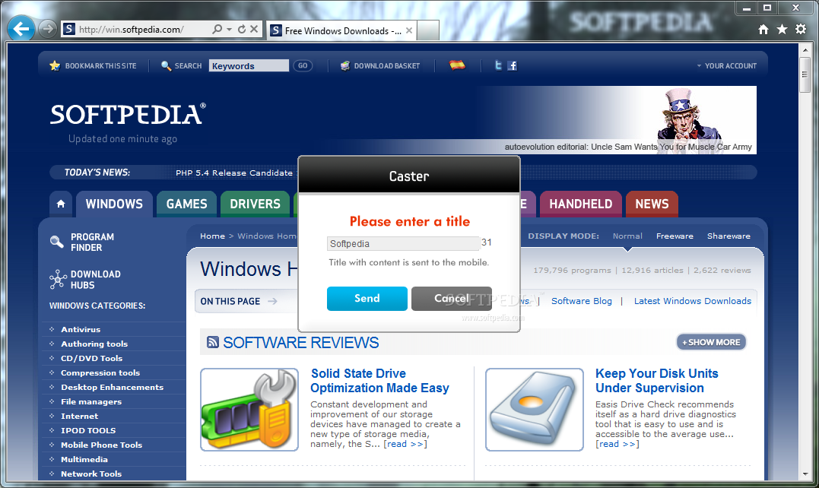Viewport: 819px width, 488px height.
Task: Open Solid State Drive Optimization Made Easy article
Action: (x=379, y=381)
